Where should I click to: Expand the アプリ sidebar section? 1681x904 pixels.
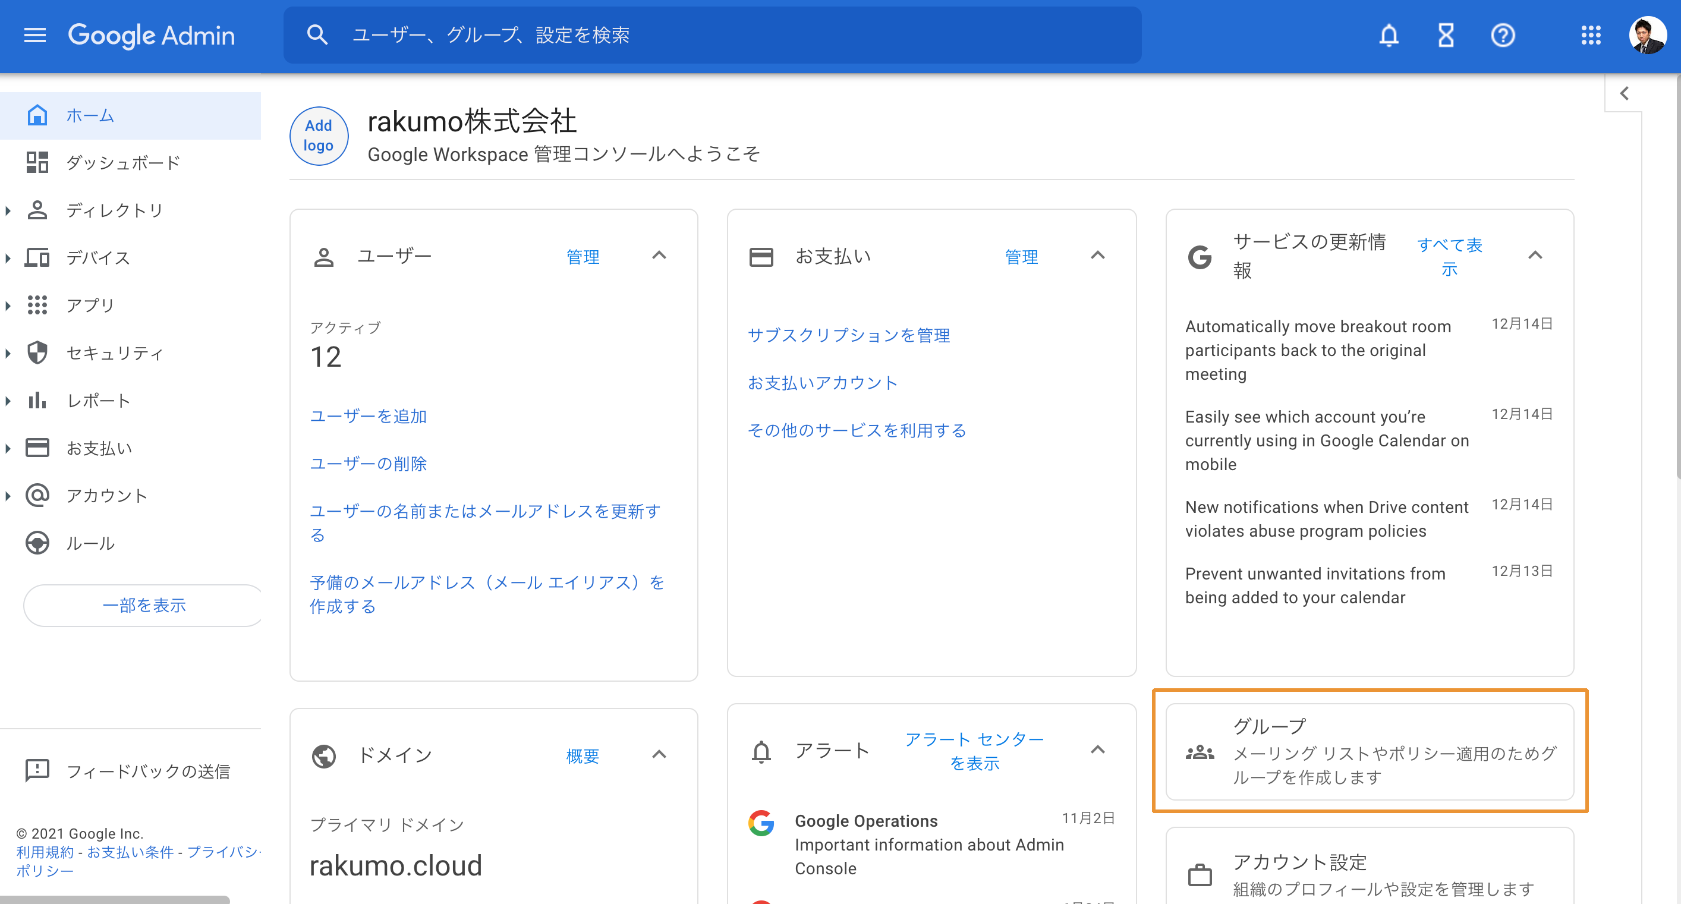[x=8, y=305]
